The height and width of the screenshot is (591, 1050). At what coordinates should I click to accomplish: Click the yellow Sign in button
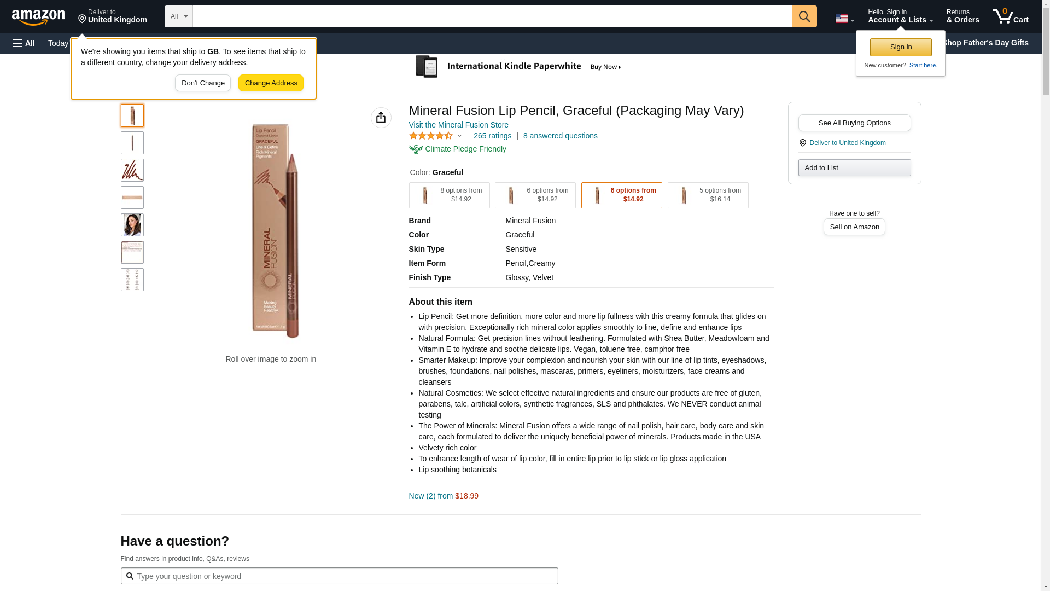(x=901, y=47)
